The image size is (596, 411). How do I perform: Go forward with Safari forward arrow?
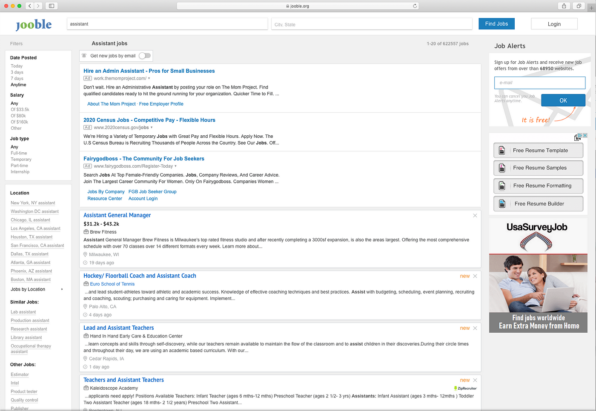pyautogui.click(x=38, y=6)
